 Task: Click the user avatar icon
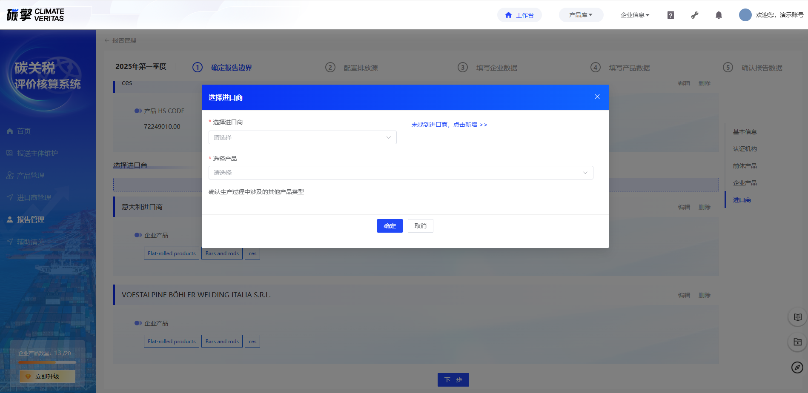coord(745,15)
